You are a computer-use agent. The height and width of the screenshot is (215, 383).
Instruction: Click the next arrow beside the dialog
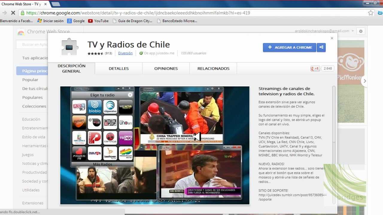coord(364,81)
